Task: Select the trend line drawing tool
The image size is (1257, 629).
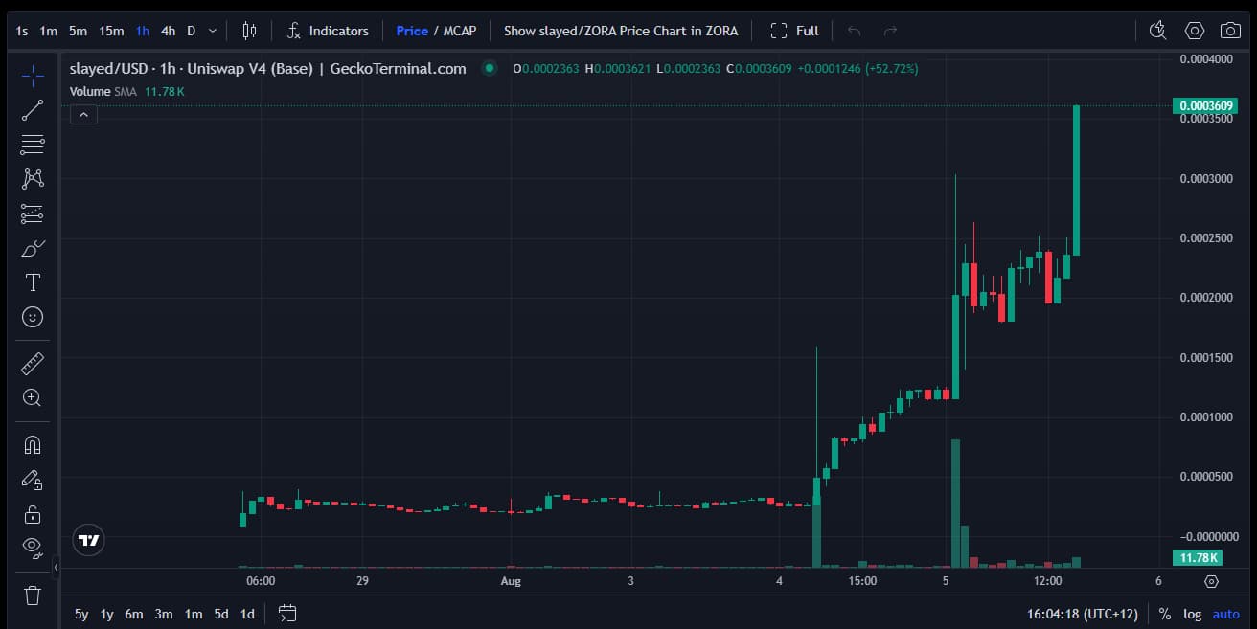Action: [x=33, y=110]
